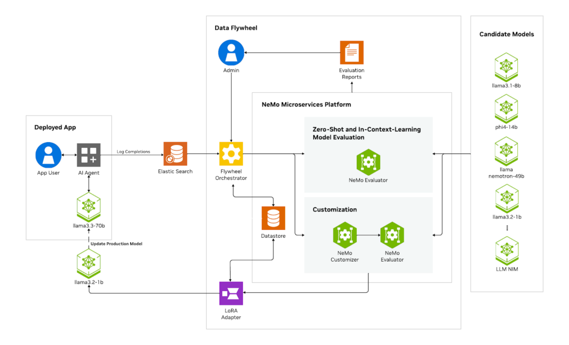This screenshot has width=569, height=345.
Task: Click the Elastic Search database icon
Action: (175, 154)
